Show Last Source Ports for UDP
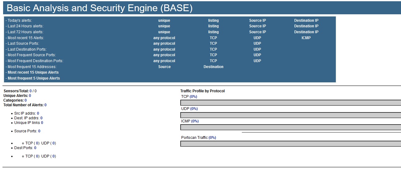Viewport: 401px width, 192px height. [257, 43]
